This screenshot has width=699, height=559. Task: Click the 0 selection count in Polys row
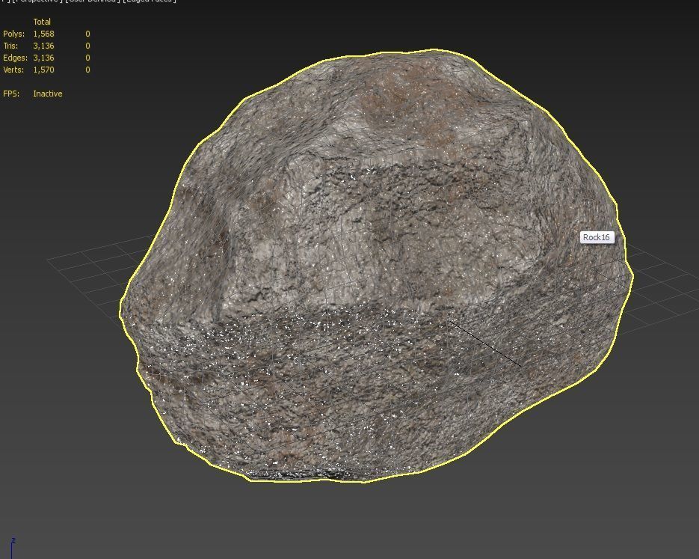tap(87, 34)
